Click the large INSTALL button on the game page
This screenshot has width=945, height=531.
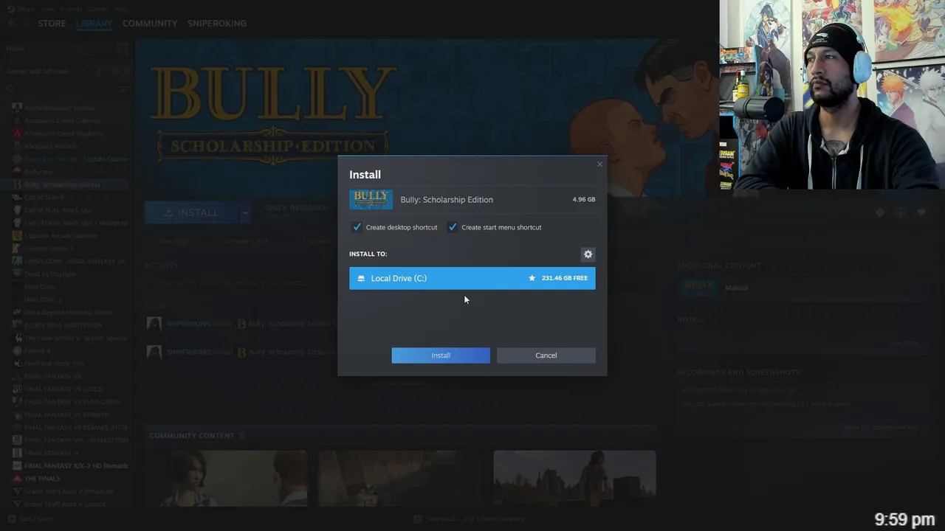191,212
